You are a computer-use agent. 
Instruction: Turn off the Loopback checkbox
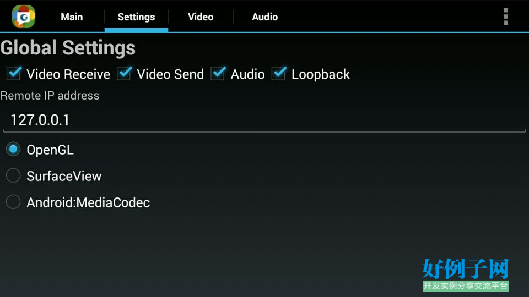pyautogui.click(x=279, y=73)
